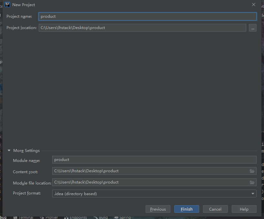Focus the Project location field
This screenshot has height=219, width=264.
point(142,28)
